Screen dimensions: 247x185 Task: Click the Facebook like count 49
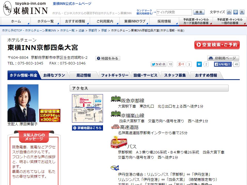(236, 64)
